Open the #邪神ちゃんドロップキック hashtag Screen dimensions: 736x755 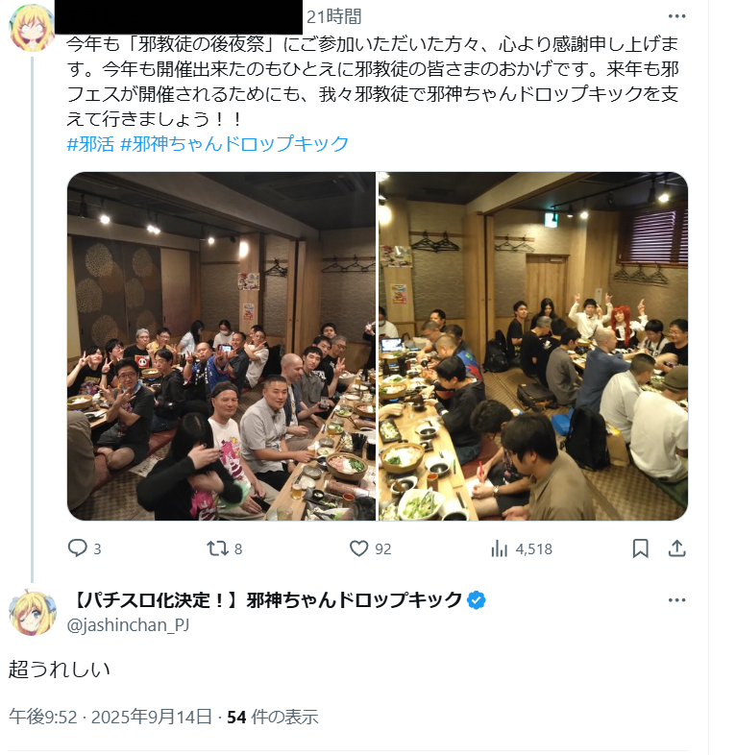(x=234, y=144)
